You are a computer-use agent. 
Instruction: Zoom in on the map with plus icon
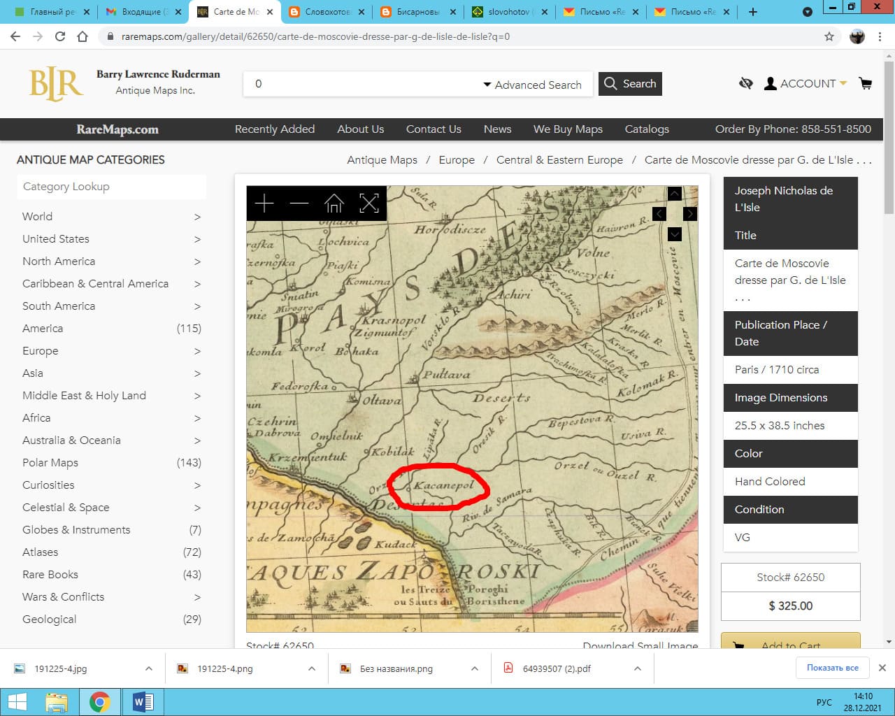264,203
